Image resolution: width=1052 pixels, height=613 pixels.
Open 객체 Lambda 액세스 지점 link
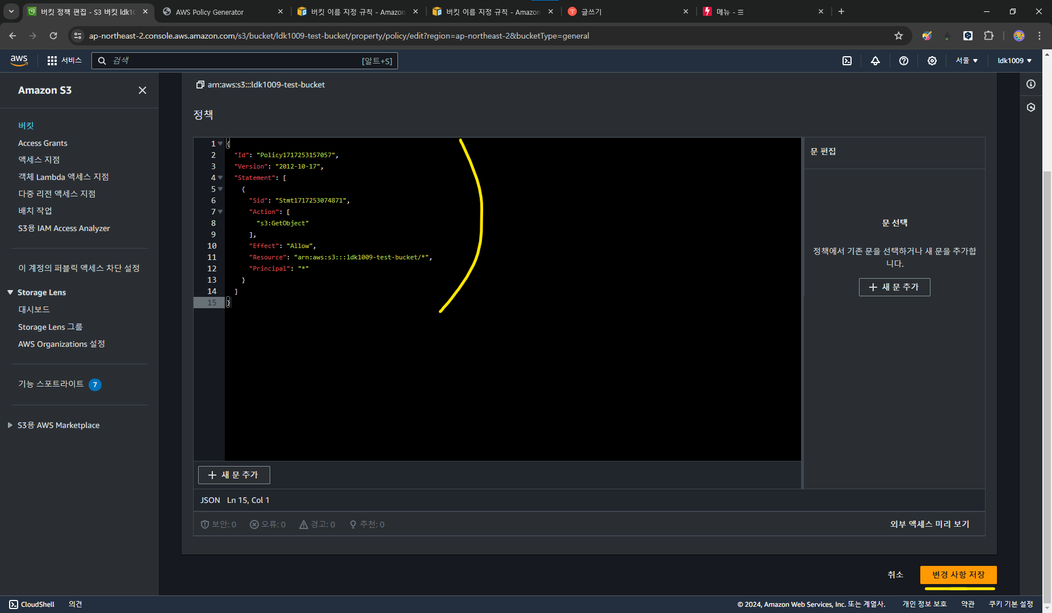(64, 177)
